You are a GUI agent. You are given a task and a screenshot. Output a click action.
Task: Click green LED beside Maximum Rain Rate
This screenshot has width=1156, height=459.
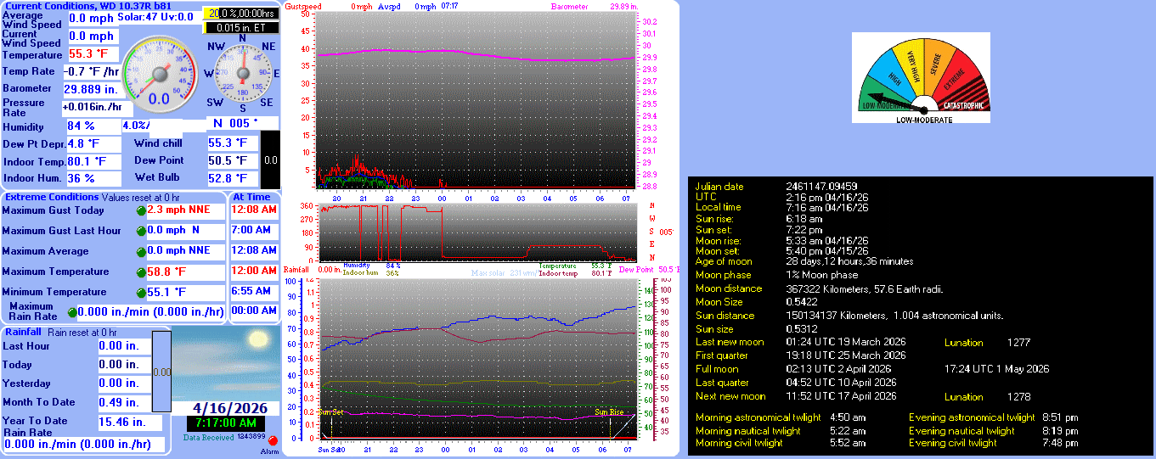click(x=72, y=312)
